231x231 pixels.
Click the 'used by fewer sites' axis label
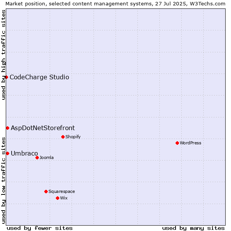point(40,228)
